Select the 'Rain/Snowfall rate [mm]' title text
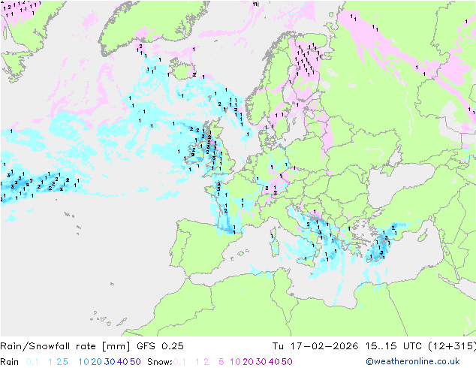Screen dimensions: 476x368 [x=65, y=345]
